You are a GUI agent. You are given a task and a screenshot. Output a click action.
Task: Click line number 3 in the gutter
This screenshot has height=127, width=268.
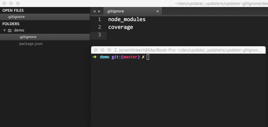(x=99, y=35)
